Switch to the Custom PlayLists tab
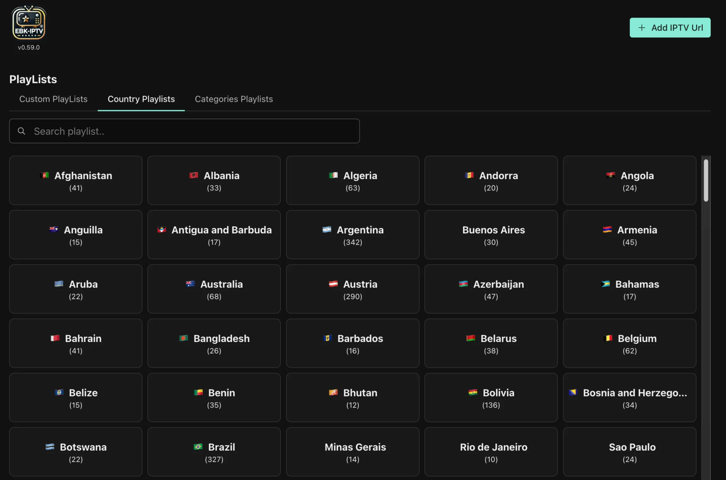Screen dimensions: 726x480 tap(53, 99)
